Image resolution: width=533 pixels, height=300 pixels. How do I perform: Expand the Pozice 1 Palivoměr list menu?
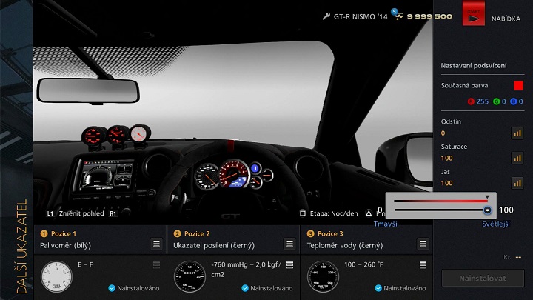pyautogui.click(x=156, y=244)
